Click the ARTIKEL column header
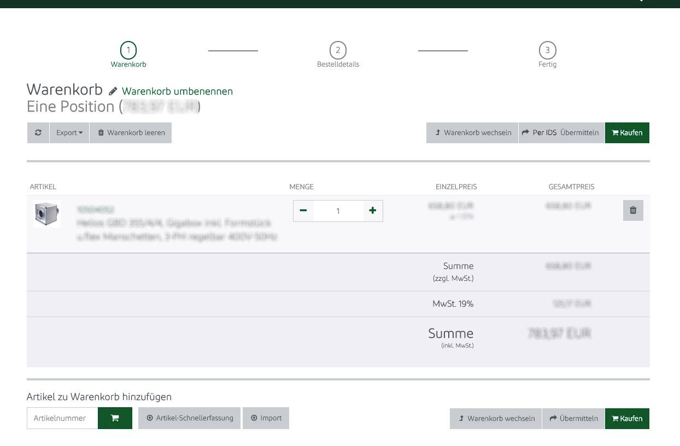The width and height of the screenshot is (680, 446). point(43,187)
